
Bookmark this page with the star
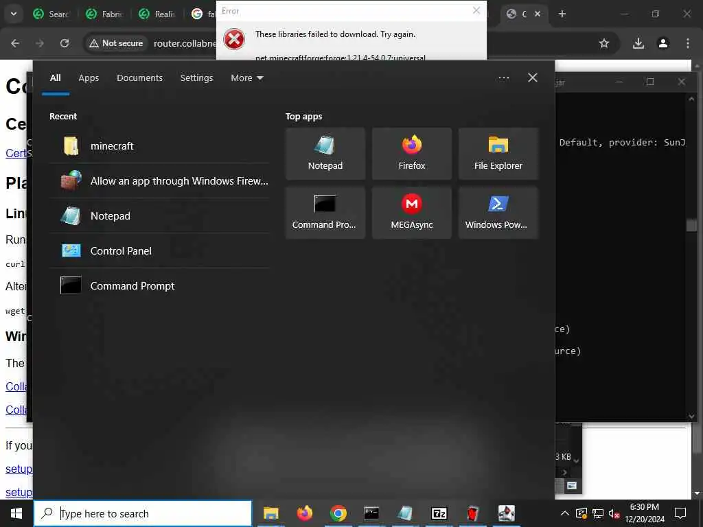click(604, 43)
